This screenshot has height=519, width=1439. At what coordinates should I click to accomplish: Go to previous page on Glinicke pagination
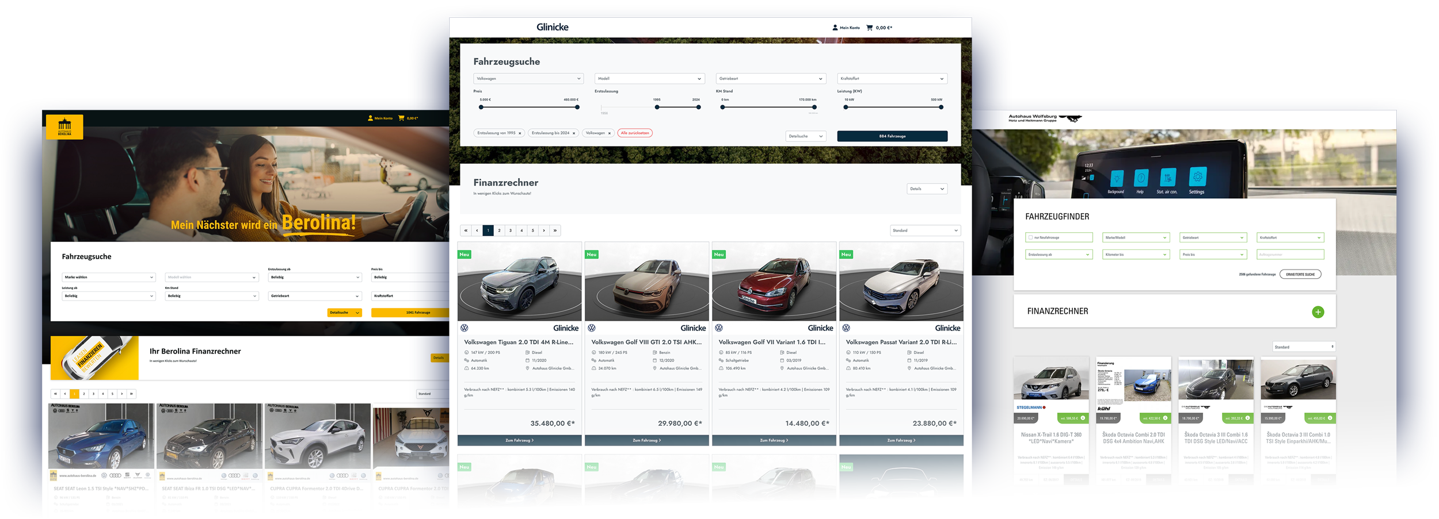tap(477, 230)
